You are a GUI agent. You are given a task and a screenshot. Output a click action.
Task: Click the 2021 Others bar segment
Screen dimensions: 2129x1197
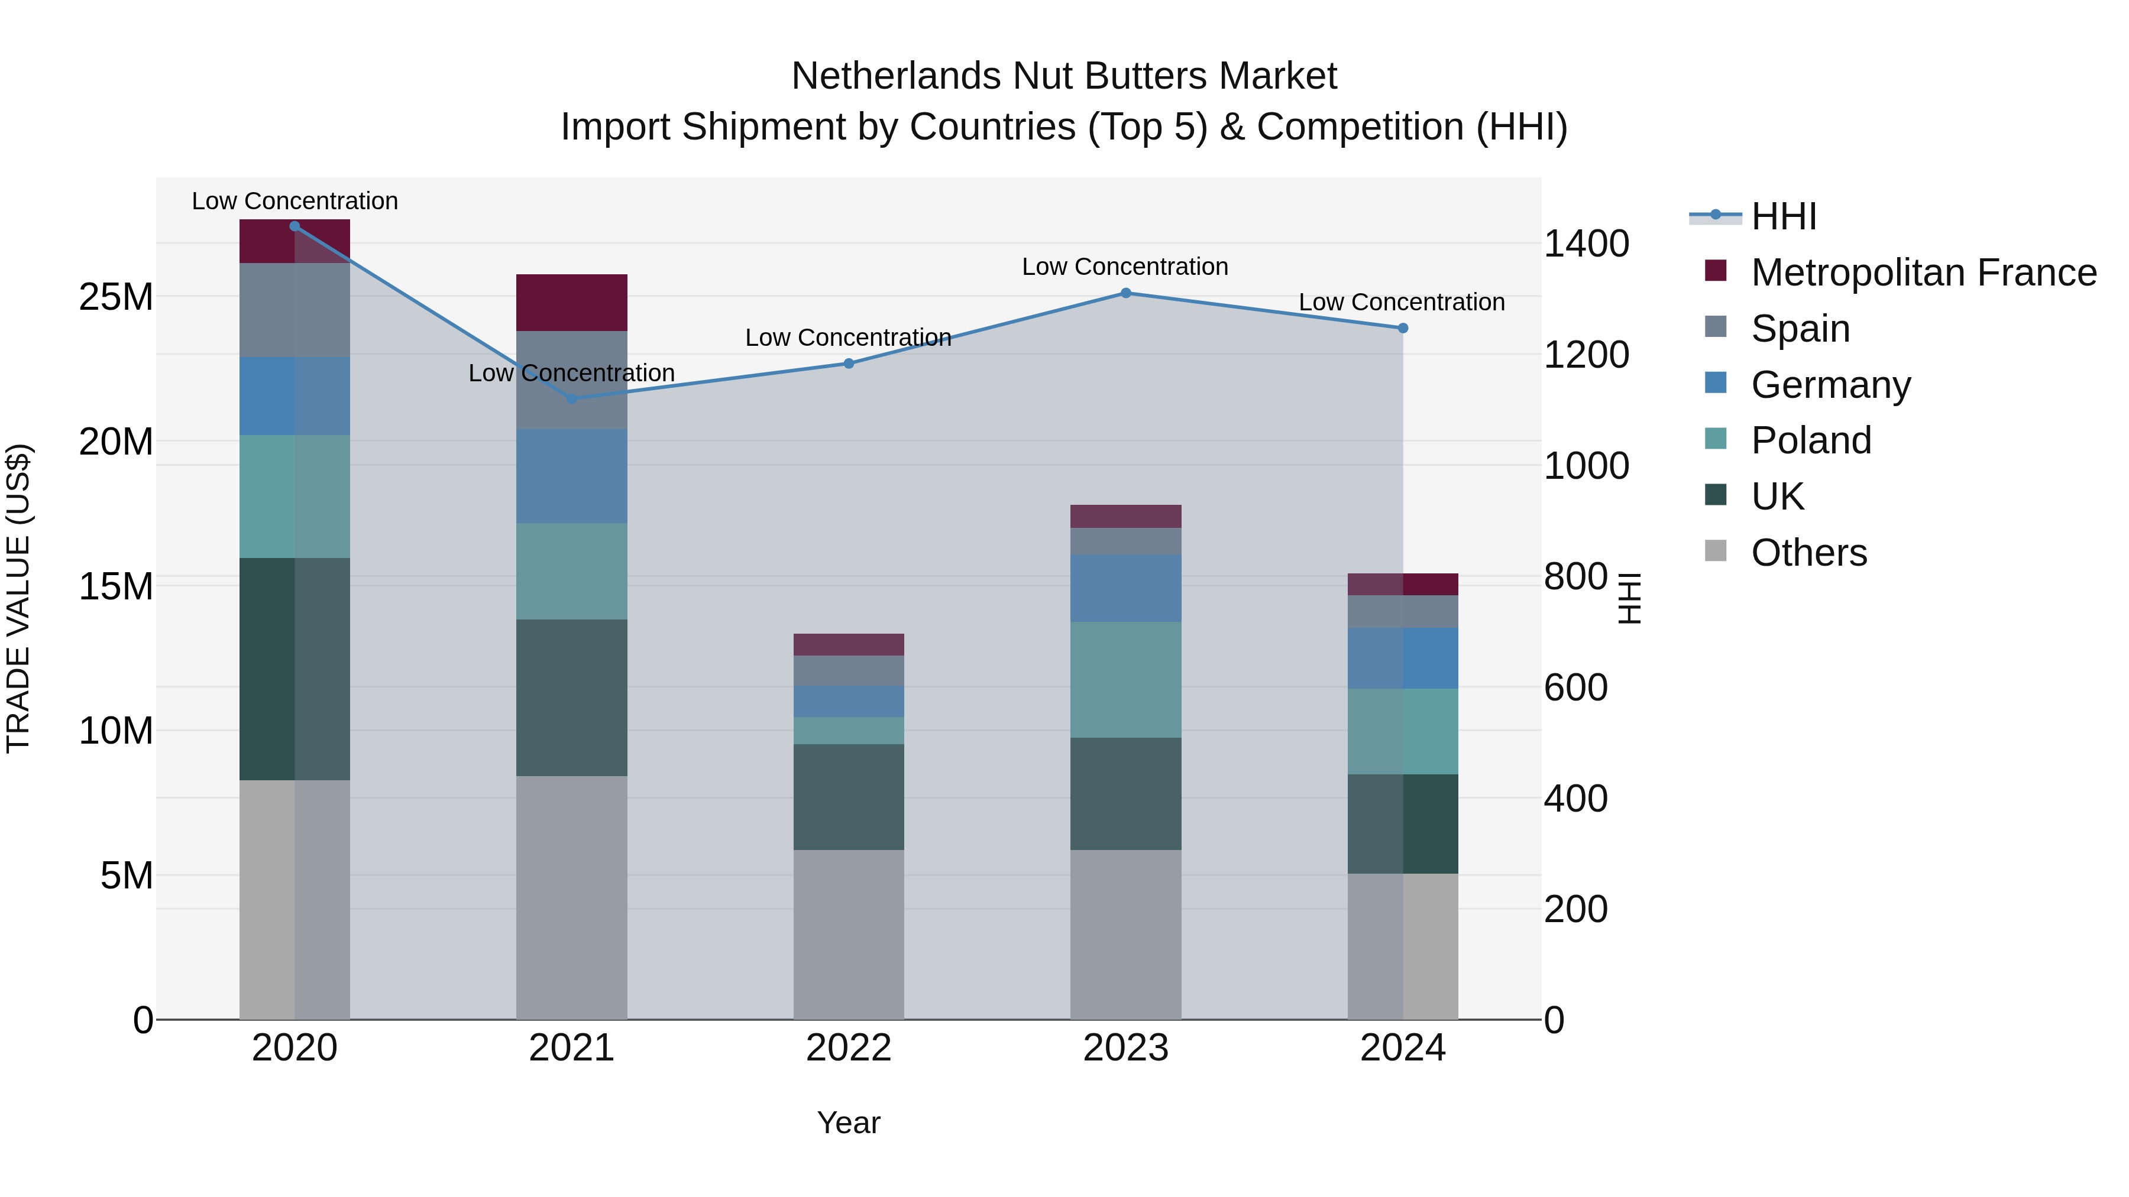572,898
